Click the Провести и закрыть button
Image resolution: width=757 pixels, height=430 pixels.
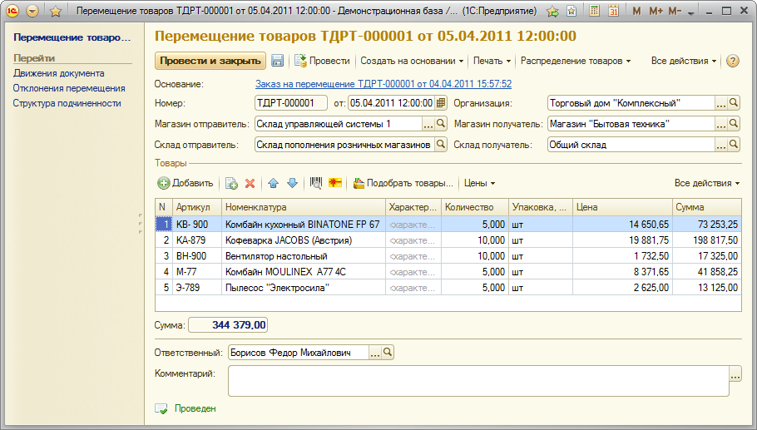210,61
